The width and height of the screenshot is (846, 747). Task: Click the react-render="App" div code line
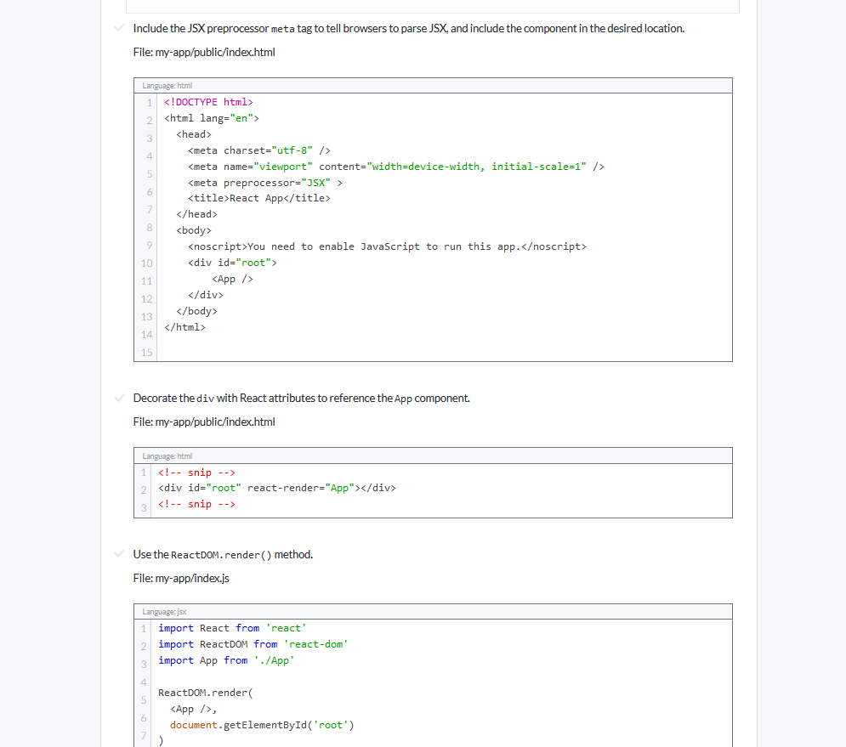pos(277,488)
